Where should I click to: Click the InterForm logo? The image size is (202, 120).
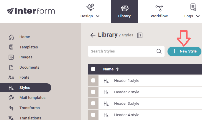pyautogui.click(x=31, y=11)
